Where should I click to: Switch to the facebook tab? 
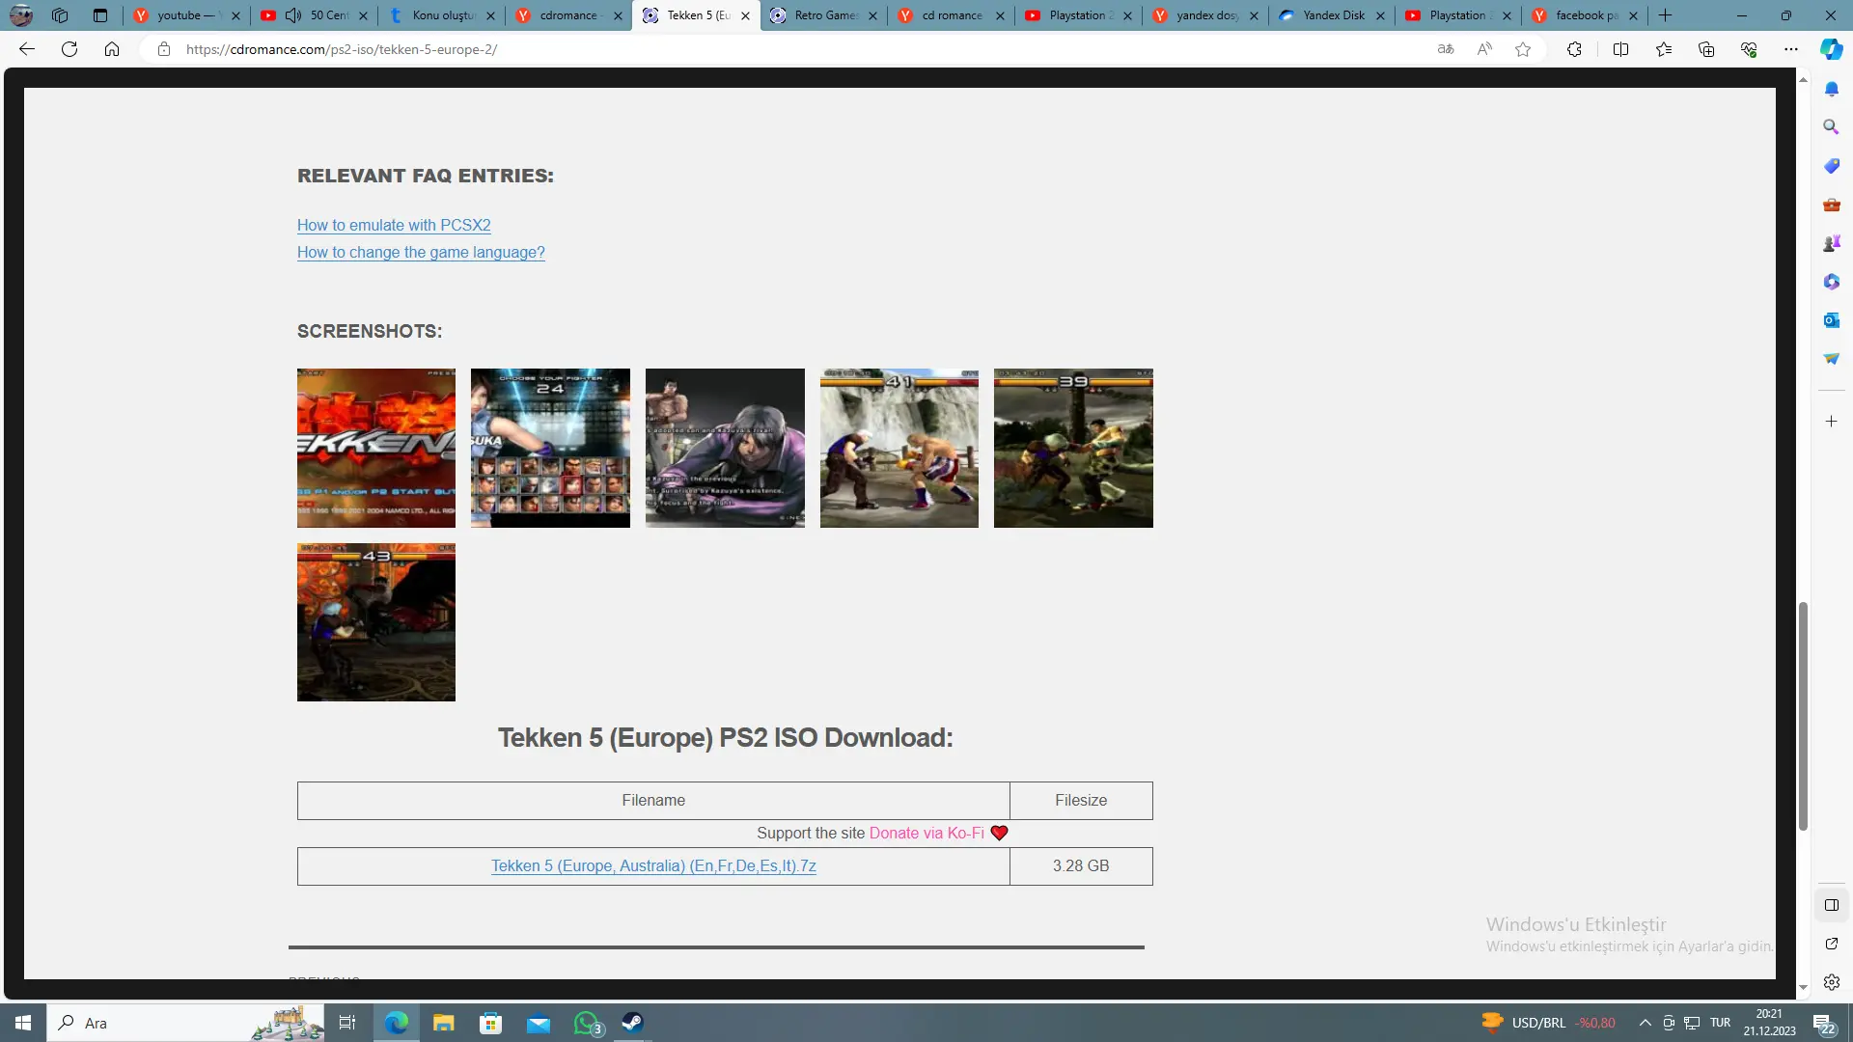[1586, 15]
